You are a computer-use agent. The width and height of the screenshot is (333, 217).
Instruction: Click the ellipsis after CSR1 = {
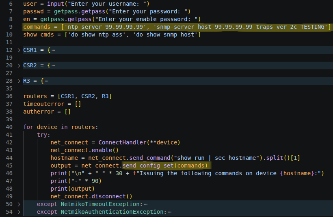(x=53, y=50)
